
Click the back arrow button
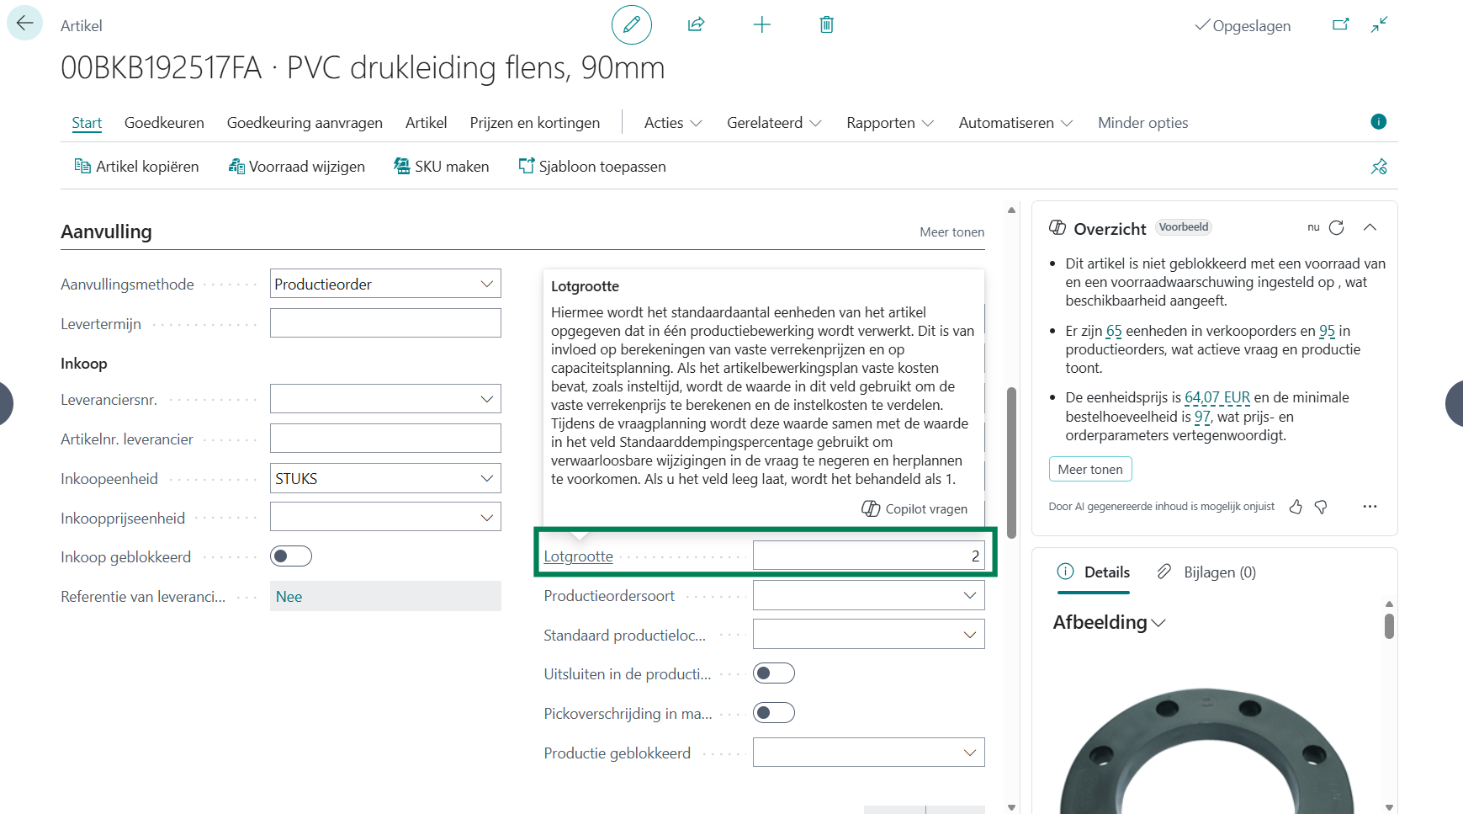24,24
